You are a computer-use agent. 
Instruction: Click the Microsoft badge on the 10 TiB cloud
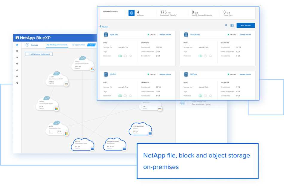point(66,134)
